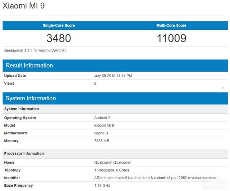Screen dimensions: 230x191
Task: Click the Xiaomi MI 9 model value
Action: [x=104, y=125]
